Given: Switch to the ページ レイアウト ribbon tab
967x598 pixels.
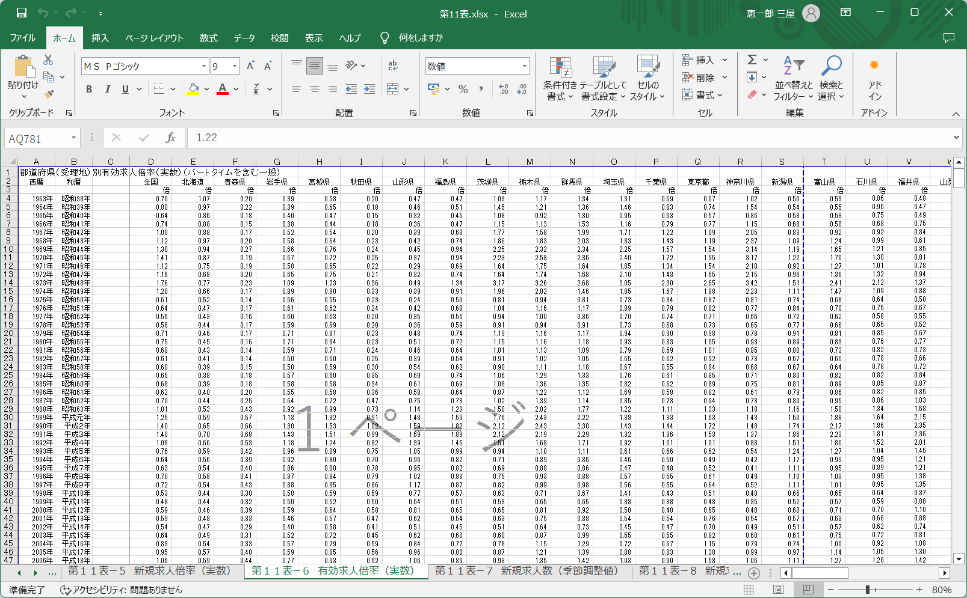Looking at the screenshot, I should pyautogui.click(x=154, y=38).
